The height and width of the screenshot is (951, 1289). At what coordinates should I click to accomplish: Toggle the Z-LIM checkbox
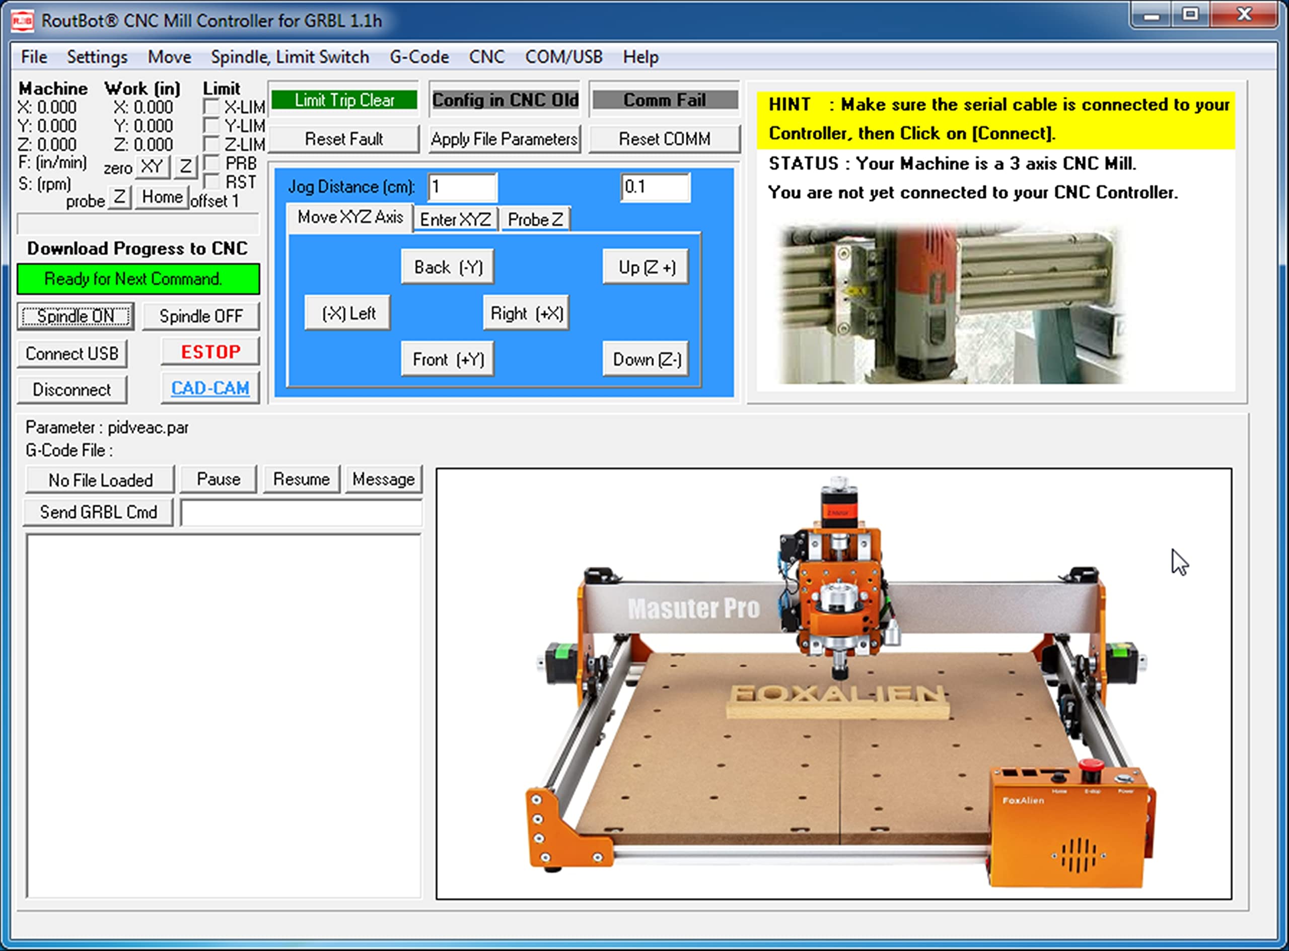coord(211,144)
